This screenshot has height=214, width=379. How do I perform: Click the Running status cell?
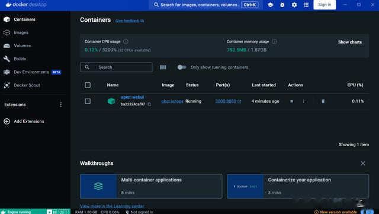tap(193, 101)
